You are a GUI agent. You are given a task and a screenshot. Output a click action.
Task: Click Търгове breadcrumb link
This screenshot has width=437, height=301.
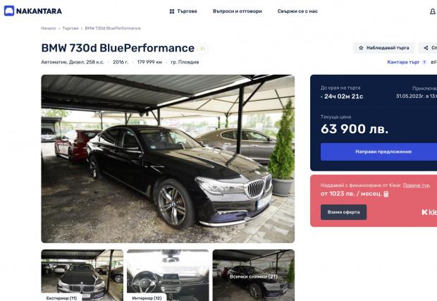70,28
